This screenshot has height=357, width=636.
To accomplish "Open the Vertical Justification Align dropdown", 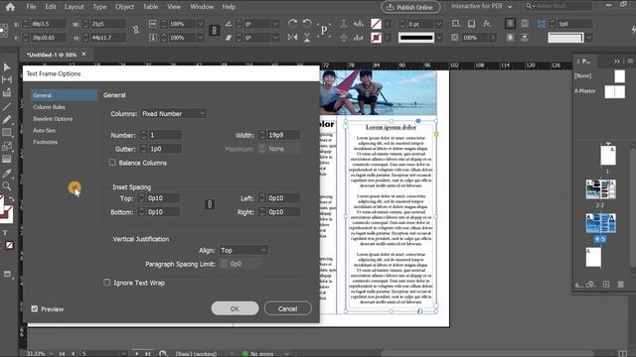I will pyautogui.click(x=243, y=250).
